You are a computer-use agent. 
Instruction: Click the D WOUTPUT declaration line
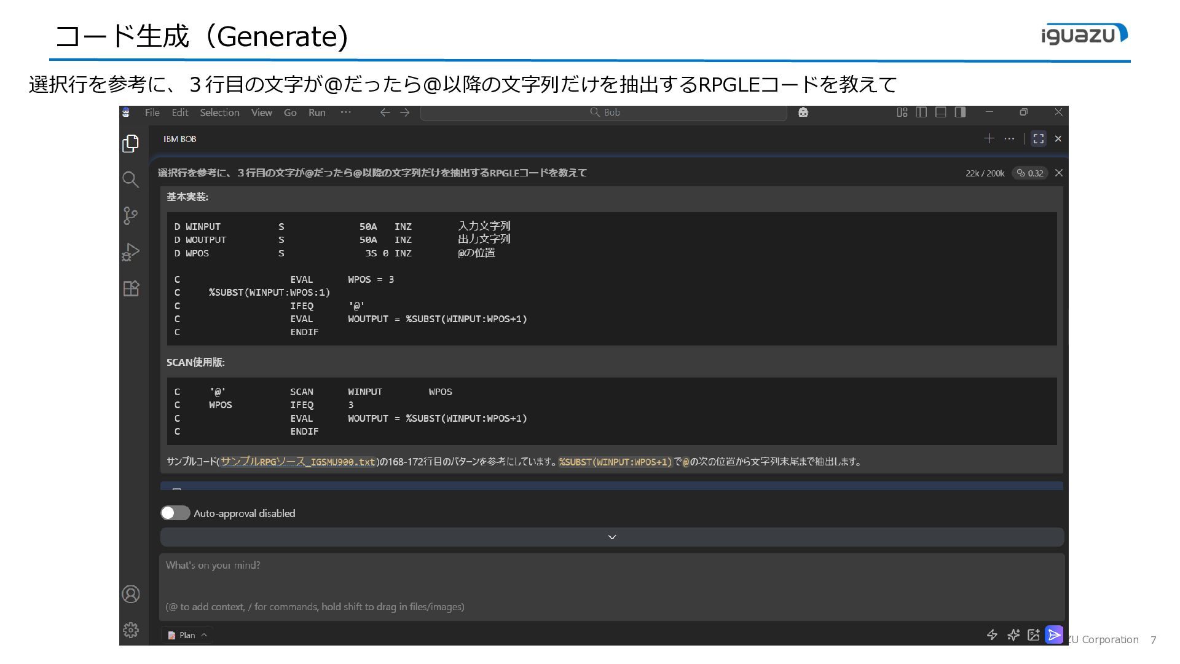coord(342,240)
